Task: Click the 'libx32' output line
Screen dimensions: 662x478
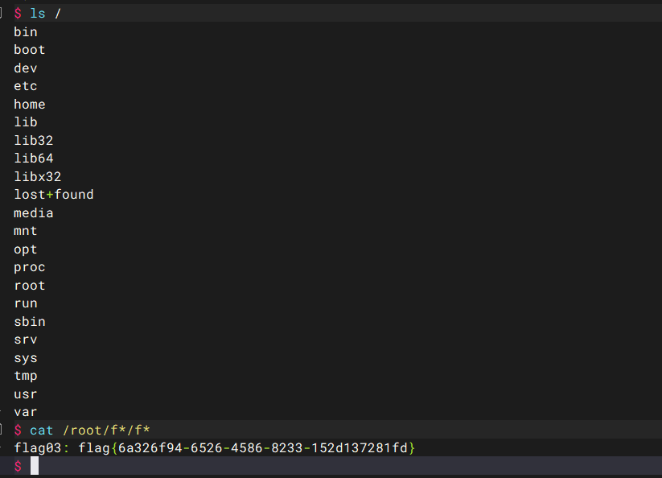Action: (38, 176)
